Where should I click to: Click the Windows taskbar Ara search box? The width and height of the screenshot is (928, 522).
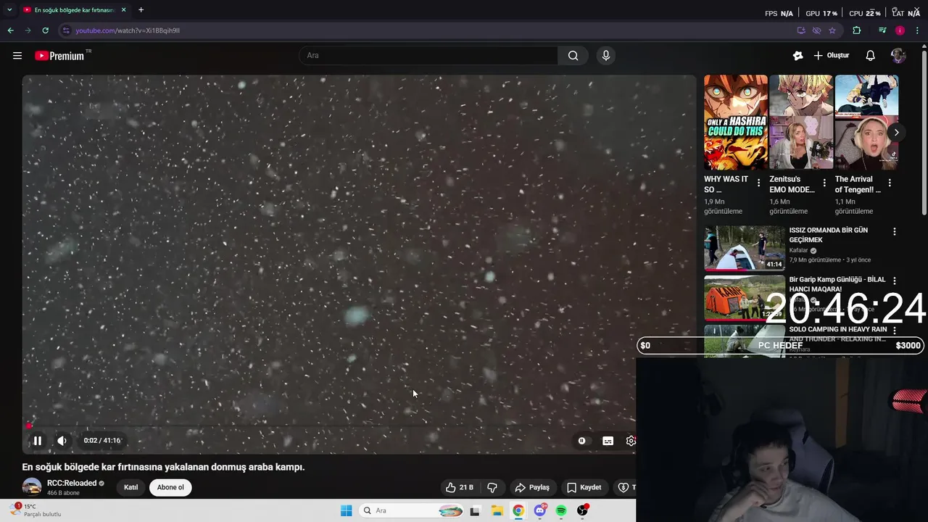pos(411,511)
